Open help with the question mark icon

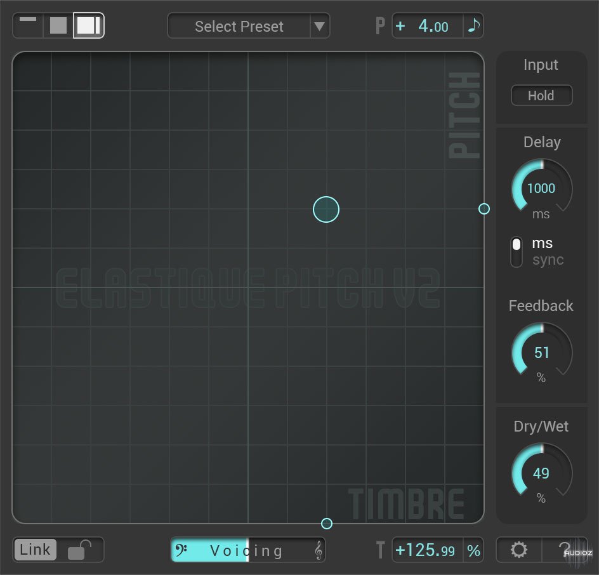coord(564,550)
